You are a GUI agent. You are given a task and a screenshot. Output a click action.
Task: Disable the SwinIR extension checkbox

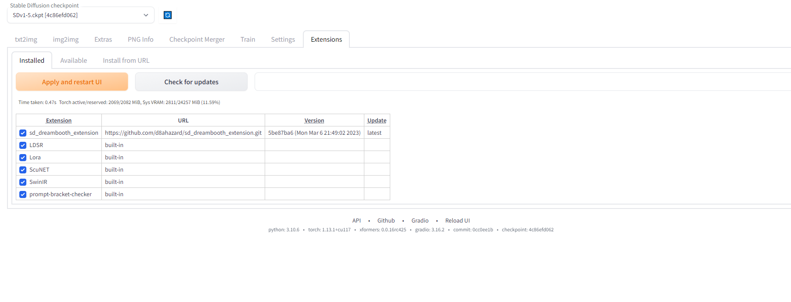point(23,182)
